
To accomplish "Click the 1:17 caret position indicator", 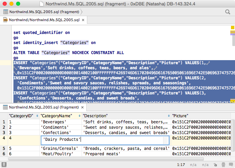I will 181,165.
